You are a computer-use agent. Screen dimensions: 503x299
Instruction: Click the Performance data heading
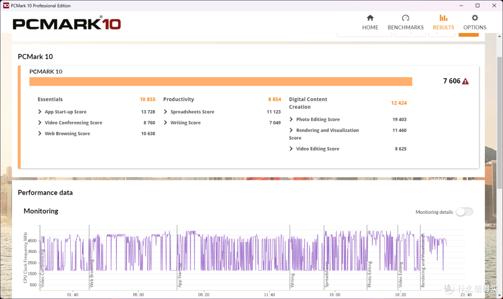pos(45,193)
